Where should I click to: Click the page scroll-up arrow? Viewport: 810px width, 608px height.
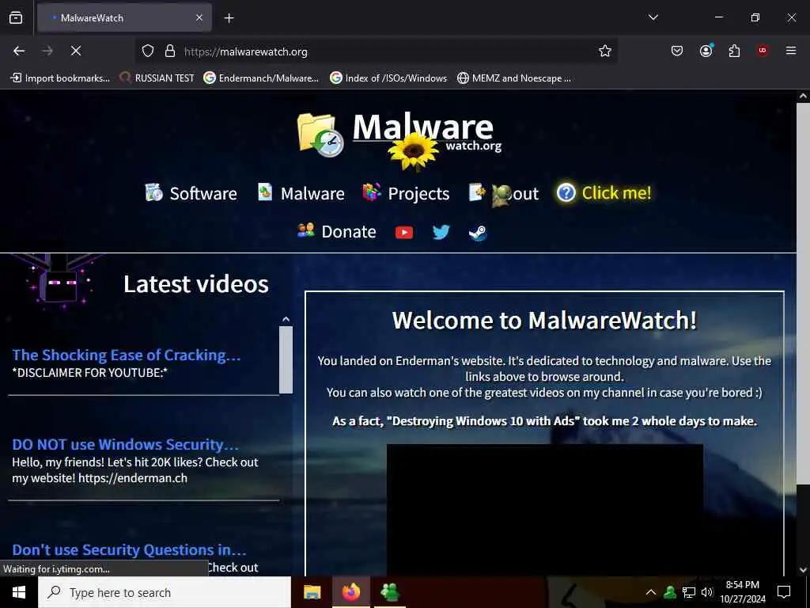803,96
